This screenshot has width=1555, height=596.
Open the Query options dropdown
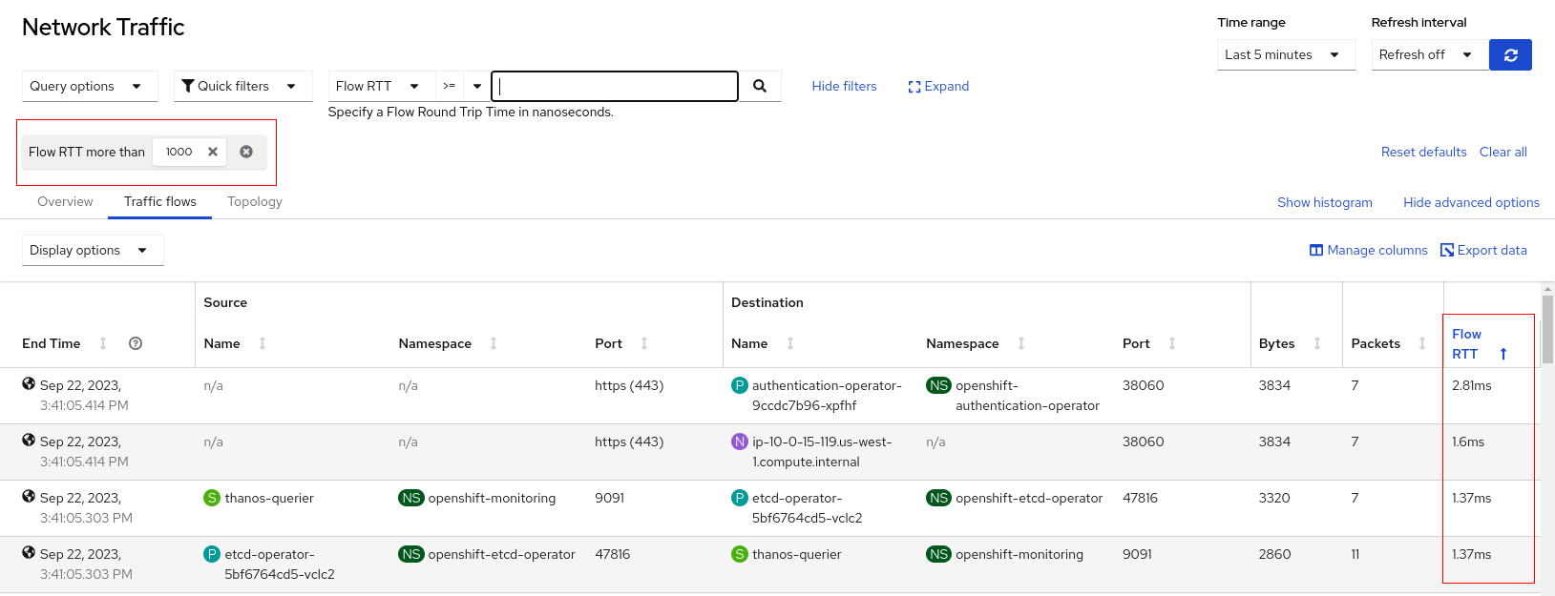click(x=86, y=86)
